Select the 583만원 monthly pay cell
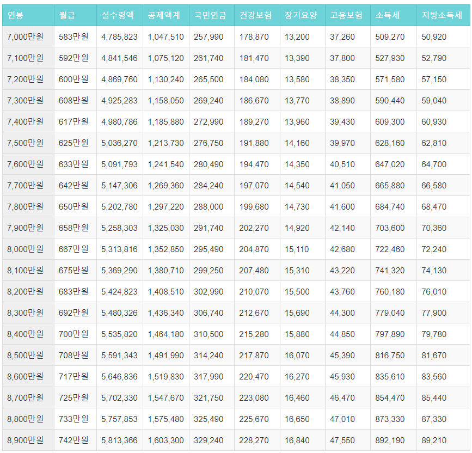 (75, 36)
